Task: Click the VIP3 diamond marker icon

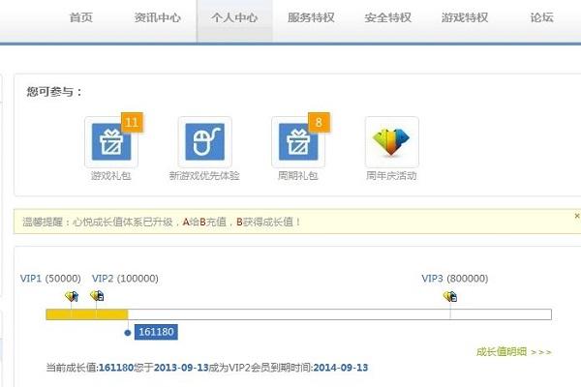Action: coord(450,296)
